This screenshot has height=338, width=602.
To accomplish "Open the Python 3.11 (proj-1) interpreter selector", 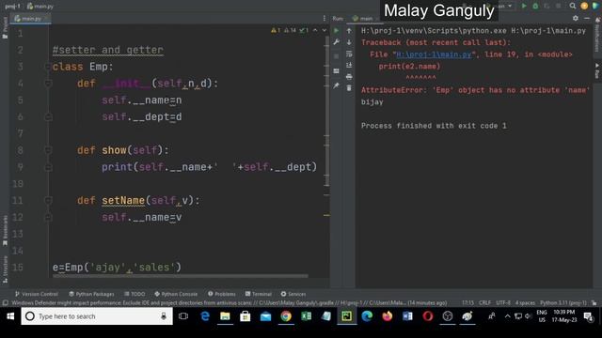I will 562,302.
